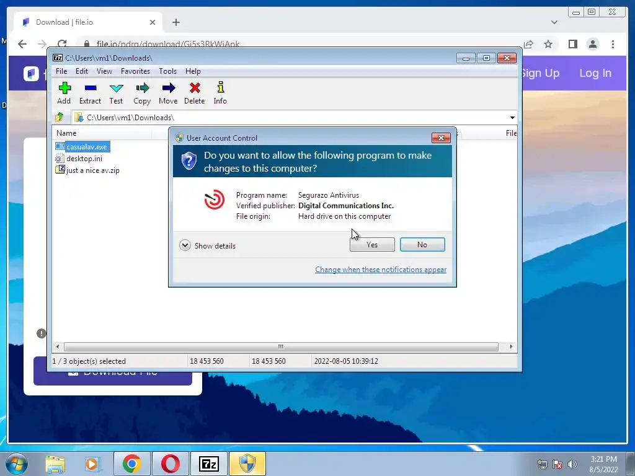
Task: Click Sign Up on file.io page
Action: point(541,73)
